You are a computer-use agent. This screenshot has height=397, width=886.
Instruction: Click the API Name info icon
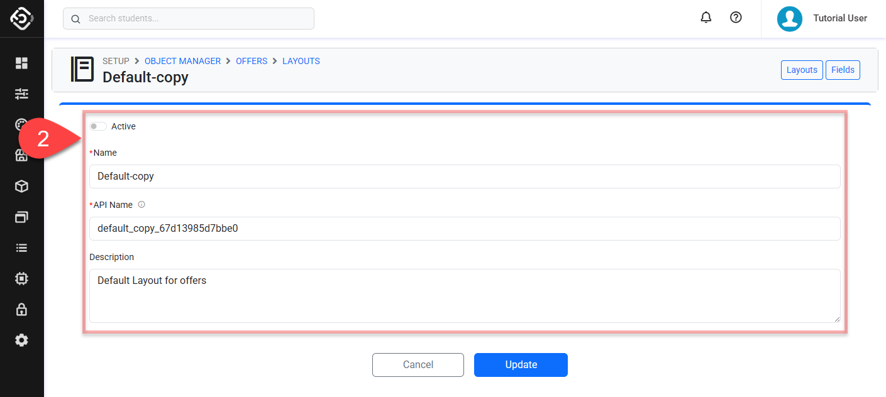point(141,205)
